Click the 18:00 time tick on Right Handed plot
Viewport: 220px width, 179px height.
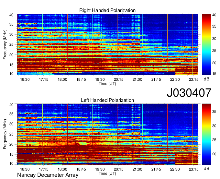62,79
